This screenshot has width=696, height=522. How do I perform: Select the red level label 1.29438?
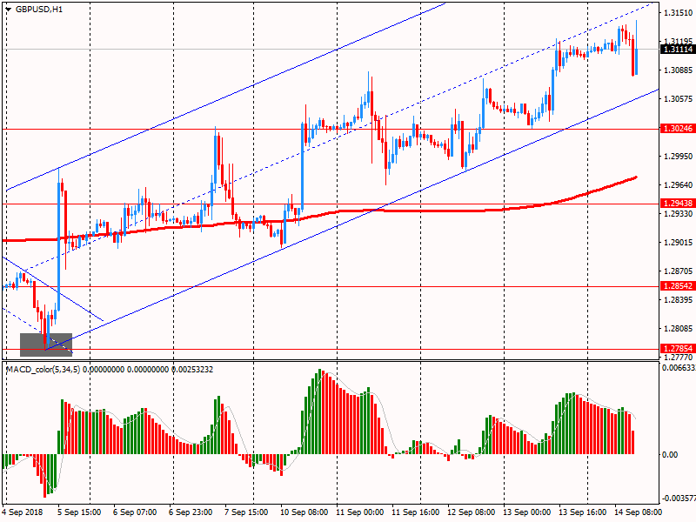tap(678, 204)
